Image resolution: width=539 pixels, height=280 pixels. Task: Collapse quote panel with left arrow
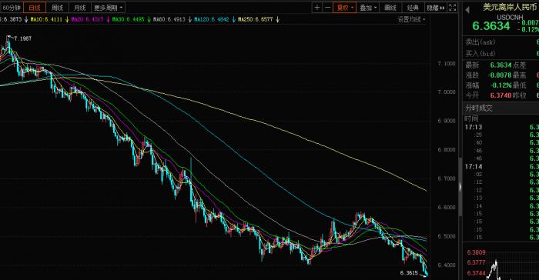pyautogui.click(x=467, y=10)
